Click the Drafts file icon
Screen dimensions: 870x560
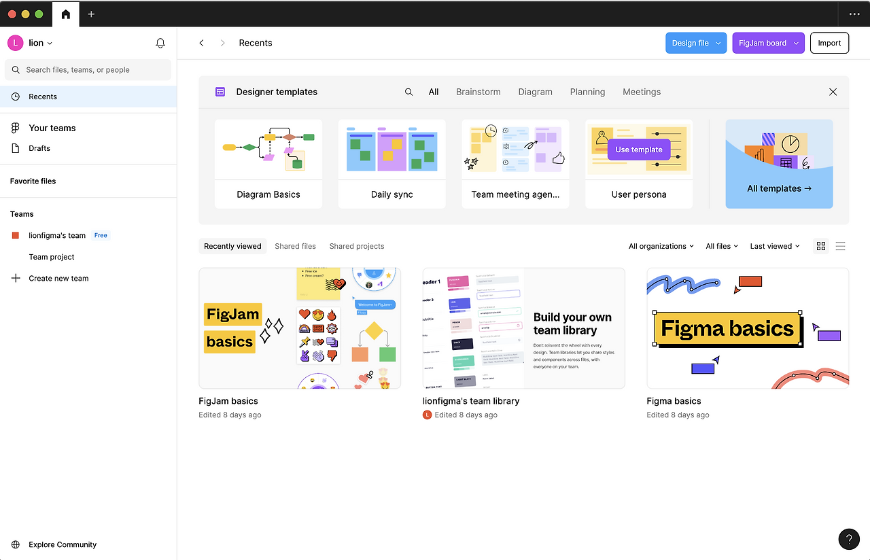point(16,148)
